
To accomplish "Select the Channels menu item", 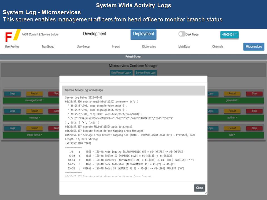I will [217, 47].
